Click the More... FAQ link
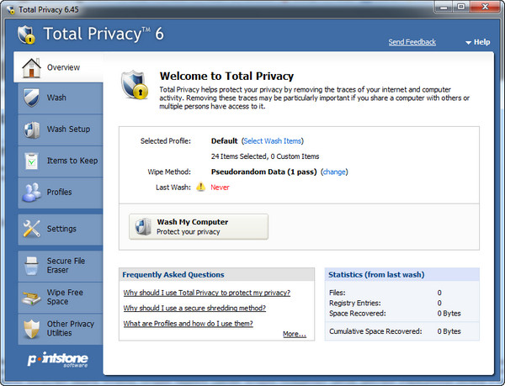505x386 pixels. pyautogui.click(x=294, y=334)
